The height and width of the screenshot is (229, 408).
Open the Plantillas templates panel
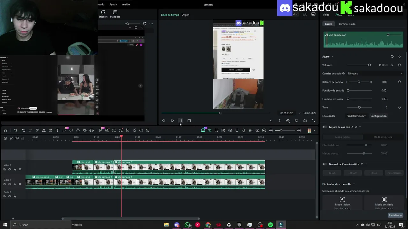(115, 14)
